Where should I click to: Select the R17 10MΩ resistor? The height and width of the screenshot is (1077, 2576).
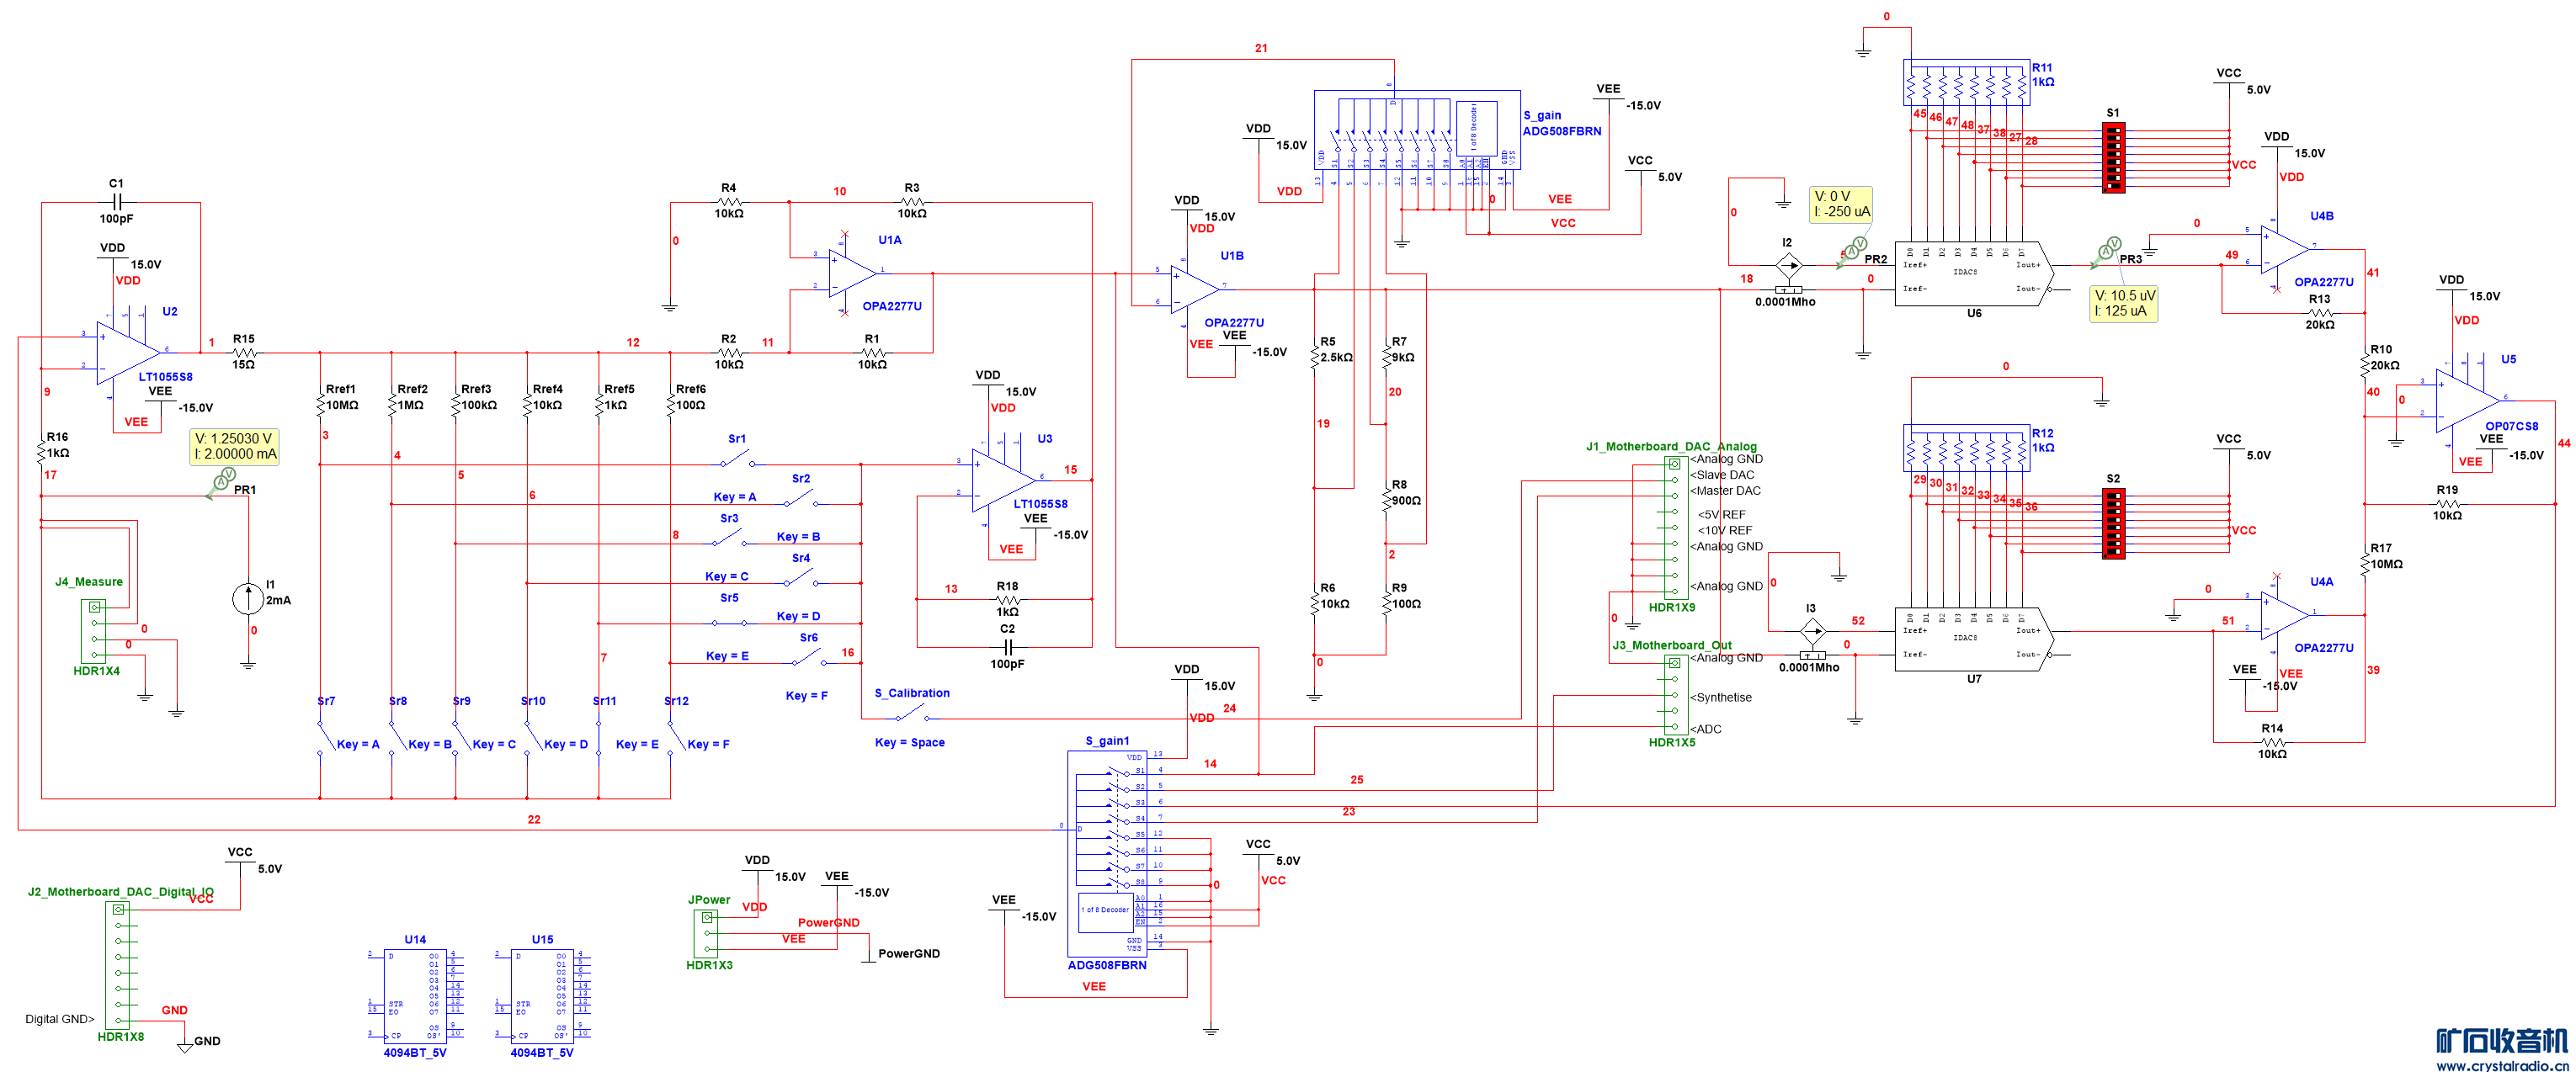[2365, 565]
